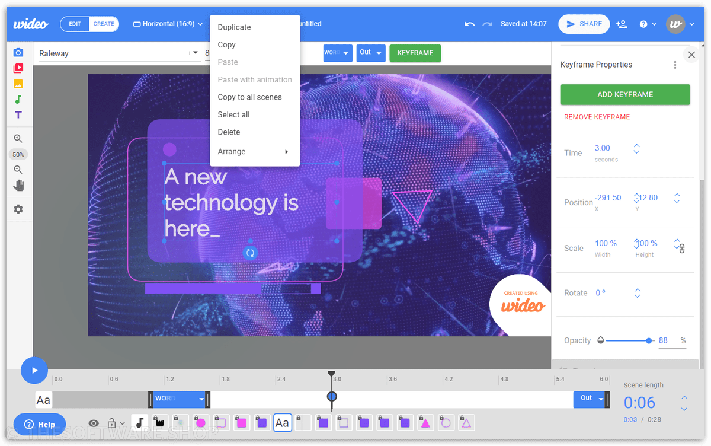Screen dimensions: 711x446
Task: Click the SHARE button
Action: pyautogui.click(x=584, y=24)
